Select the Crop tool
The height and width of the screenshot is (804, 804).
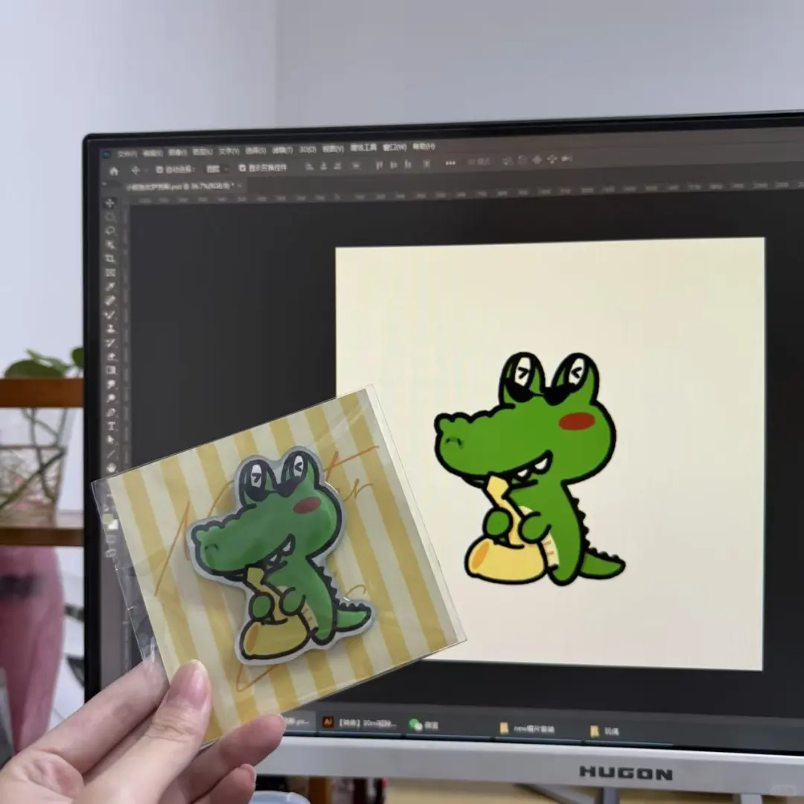[111, 258]
